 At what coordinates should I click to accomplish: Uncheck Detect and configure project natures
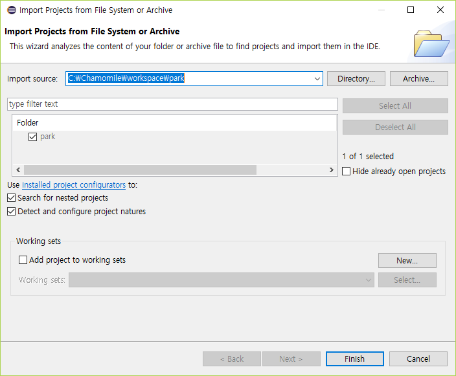click(12, 212)
